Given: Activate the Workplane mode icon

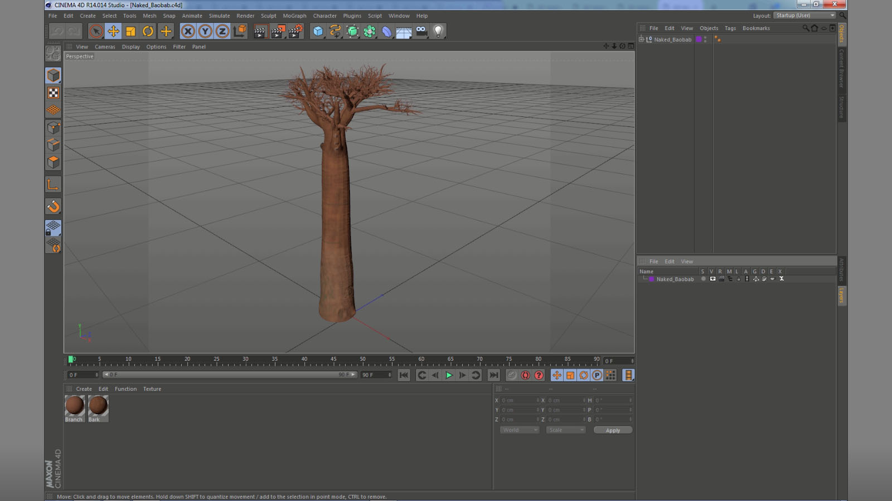Looking at the screenshot, I should (x=54, y=110).
